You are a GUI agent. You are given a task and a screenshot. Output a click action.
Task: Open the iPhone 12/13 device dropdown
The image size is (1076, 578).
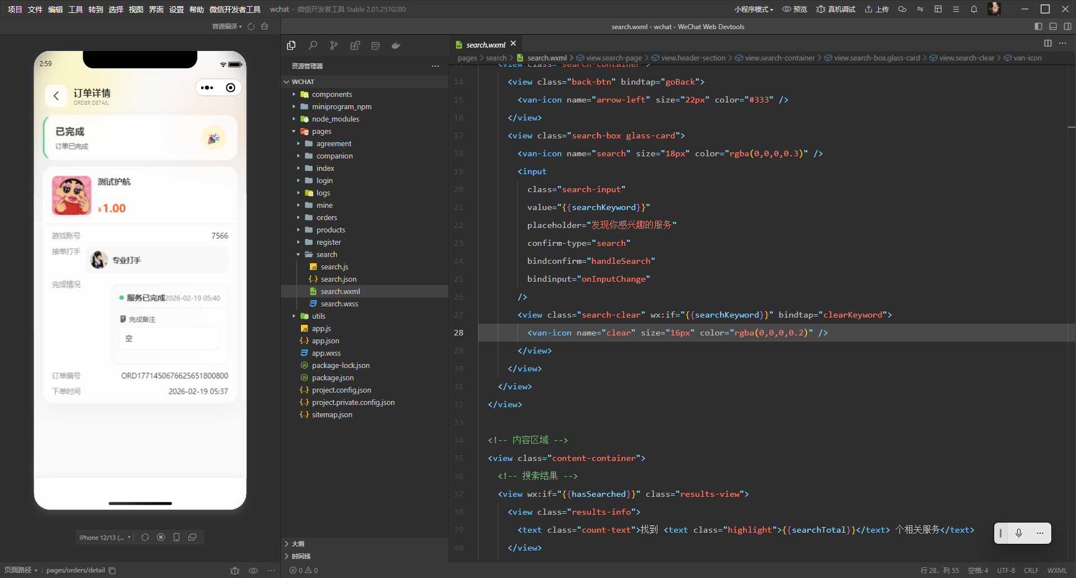click(105, 537)
